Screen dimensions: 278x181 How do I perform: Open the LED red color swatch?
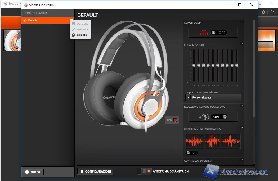[x=175, y=120]
